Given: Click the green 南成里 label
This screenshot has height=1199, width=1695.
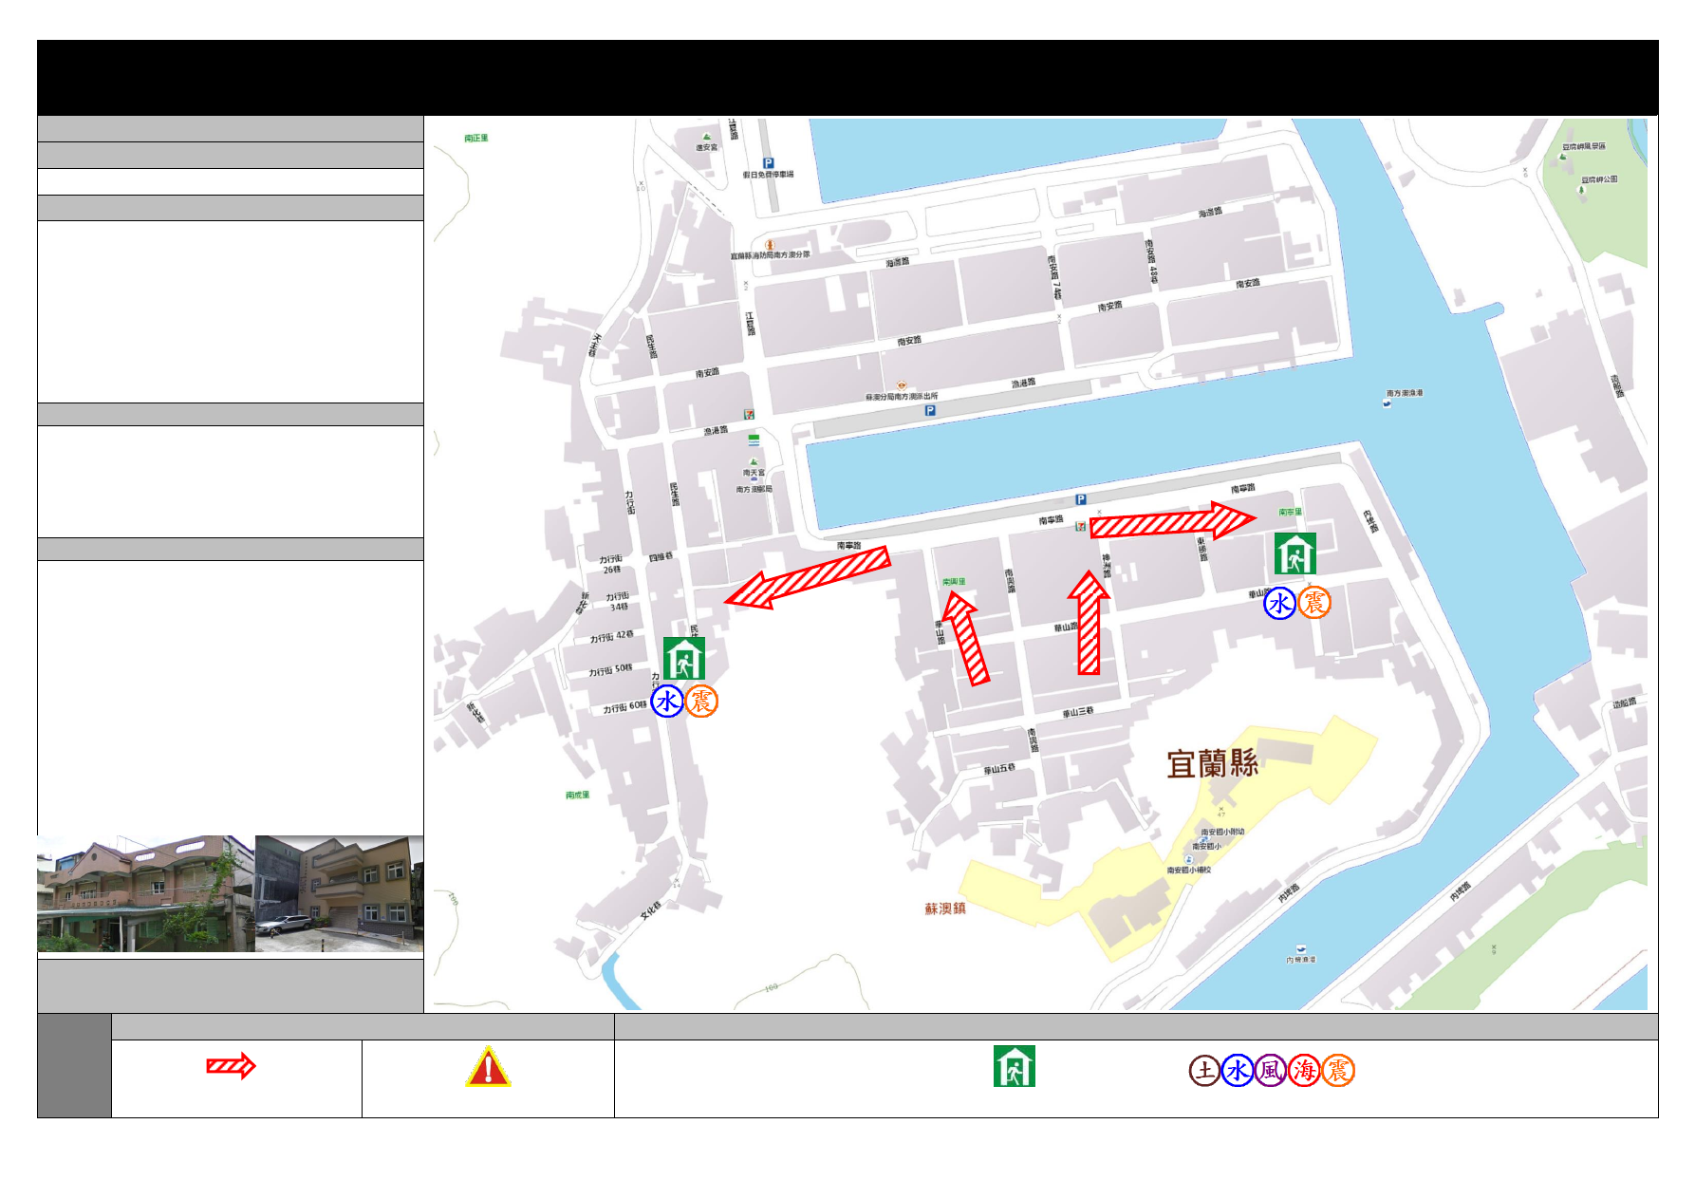Looking at the screenshot, I should point(578,795).
